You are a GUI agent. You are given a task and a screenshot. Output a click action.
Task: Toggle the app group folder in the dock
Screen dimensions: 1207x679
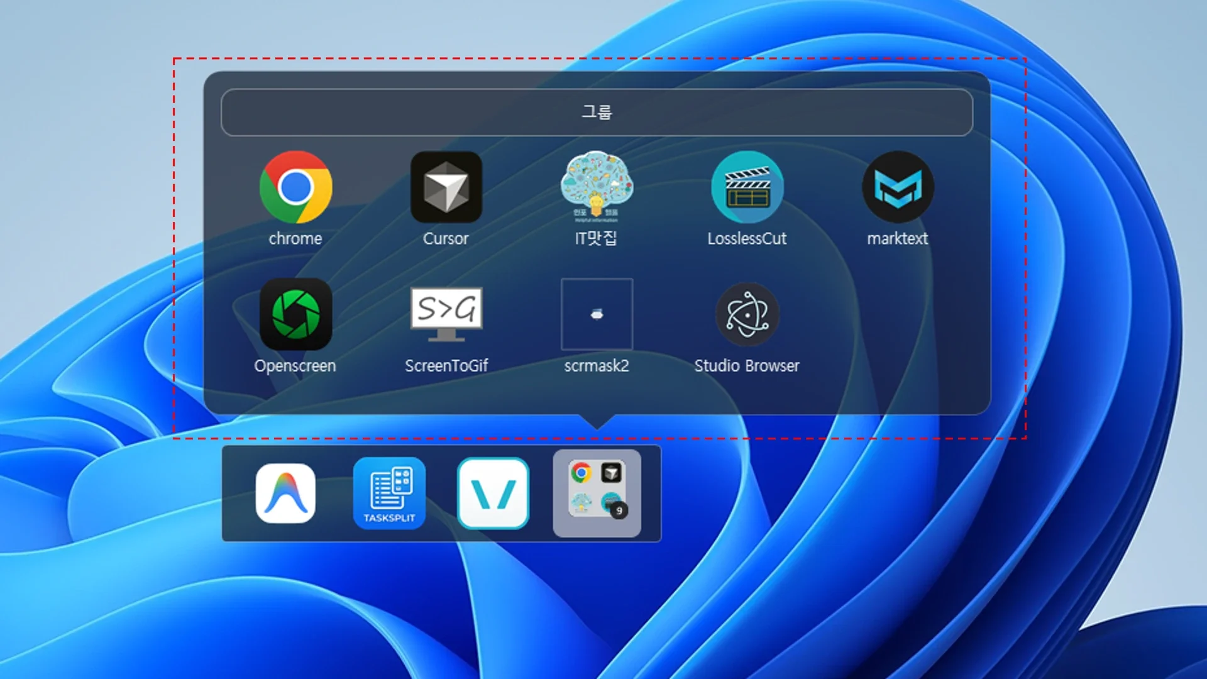click(x=597, y=494)
